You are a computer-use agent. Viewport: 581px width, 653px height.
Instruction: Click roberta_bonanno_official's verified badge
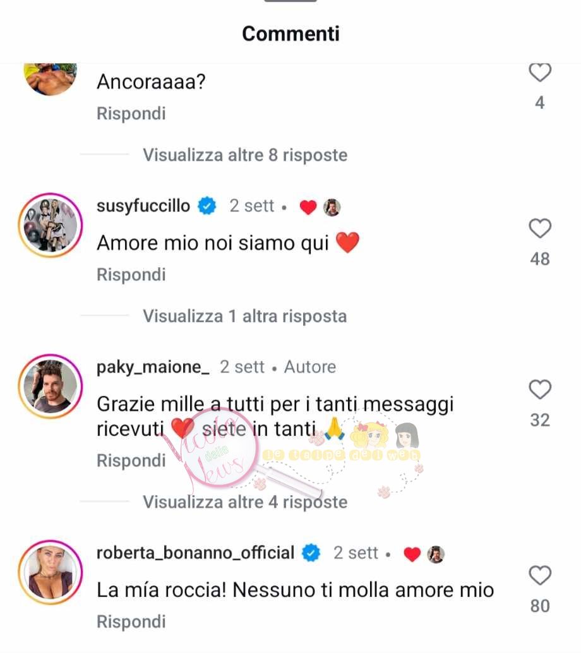311,553
